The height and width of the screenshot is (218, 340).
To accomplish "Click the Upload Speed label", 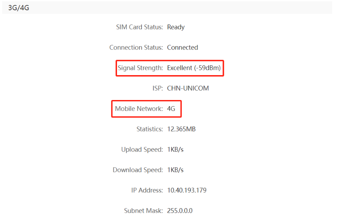I will click(x=142, y=150).
